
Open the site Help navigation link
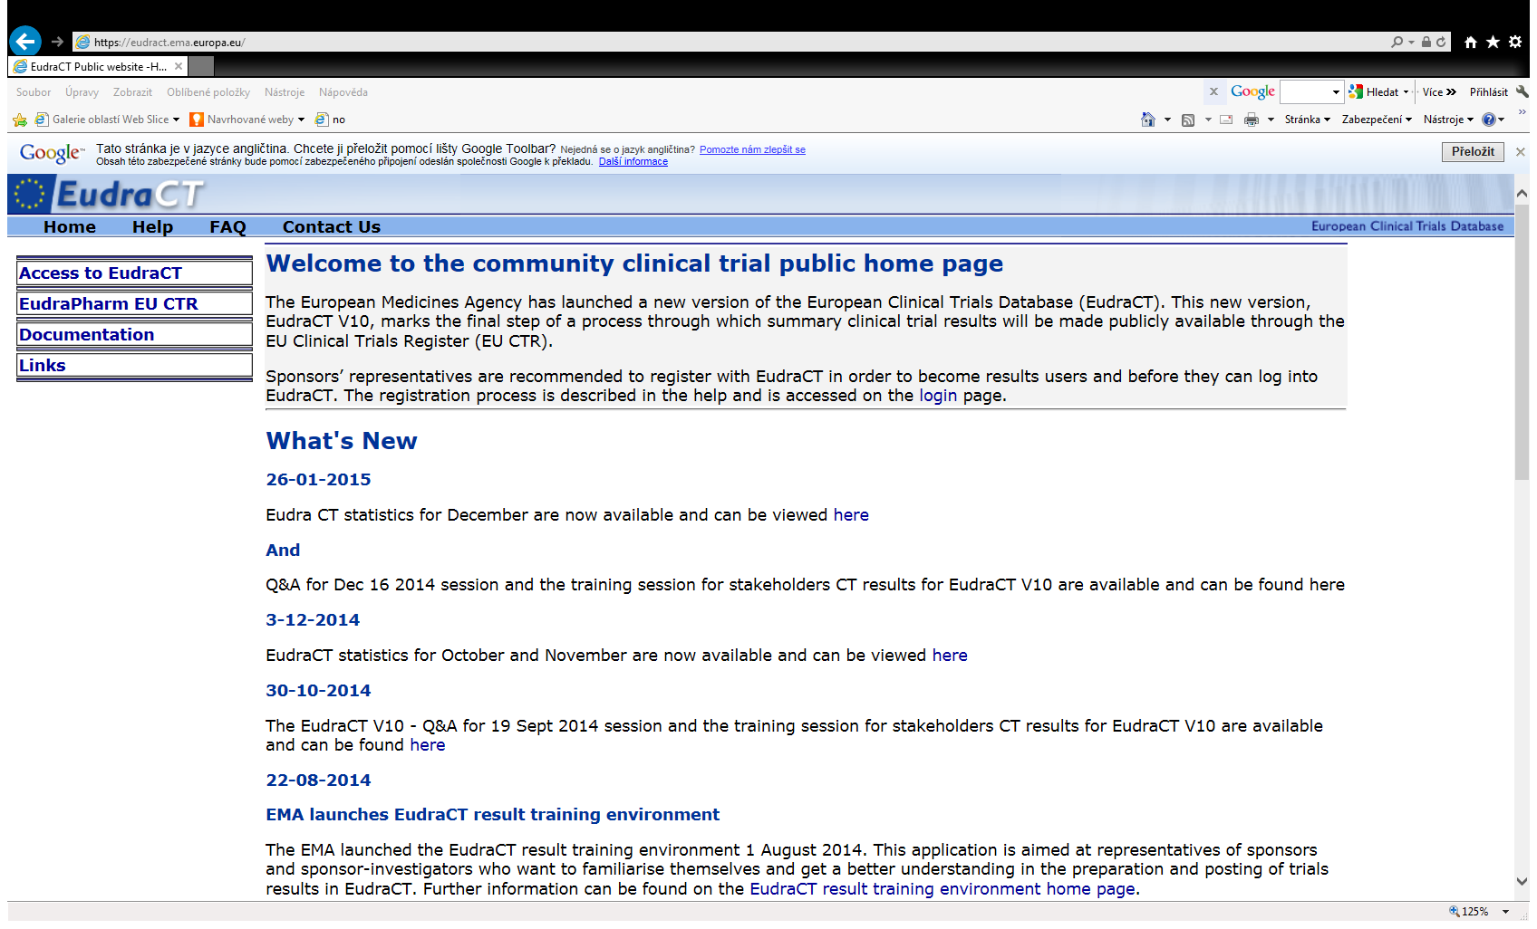(152, 226)
